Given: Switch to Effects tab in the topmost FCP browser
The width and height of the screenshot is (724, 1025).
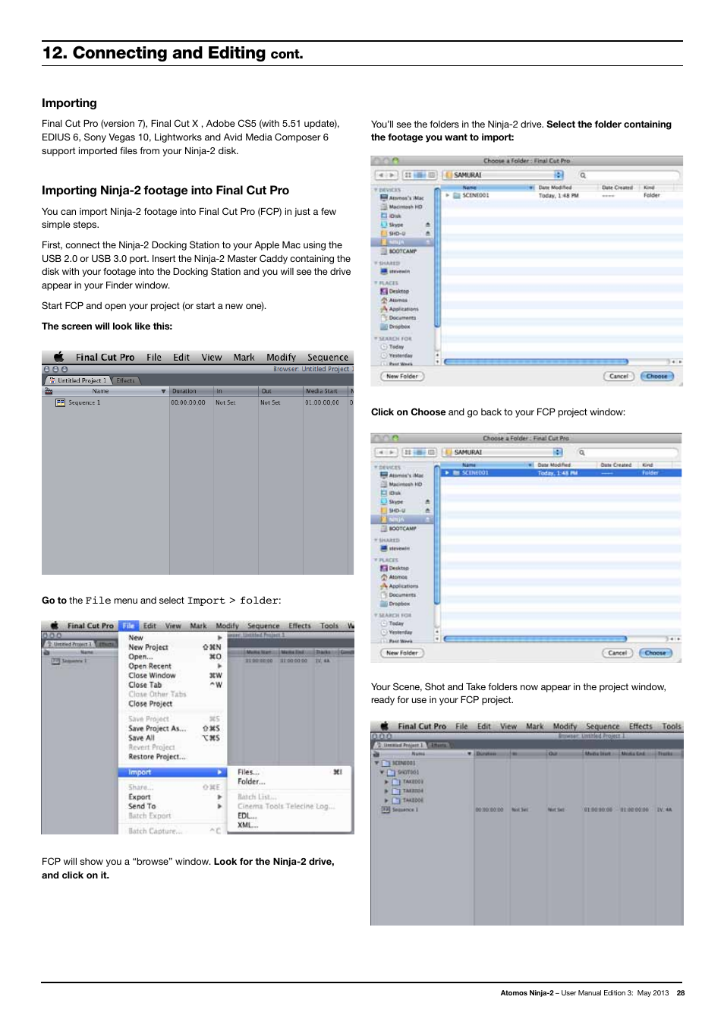Looking at the screenshot, I should click(125, 380).
